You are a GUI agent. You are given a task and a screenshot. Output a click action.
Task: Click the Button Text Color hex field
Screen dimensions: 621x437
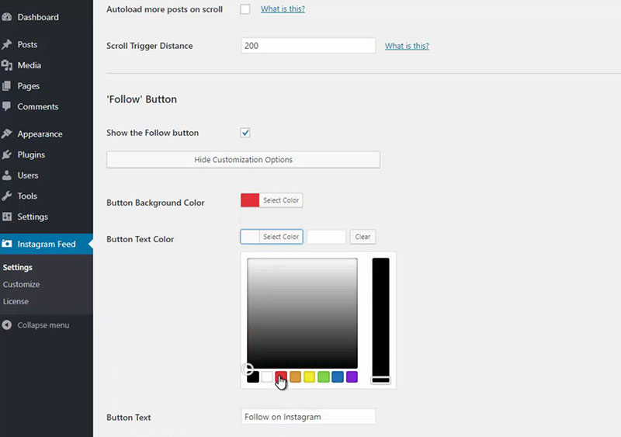point(326,237)
